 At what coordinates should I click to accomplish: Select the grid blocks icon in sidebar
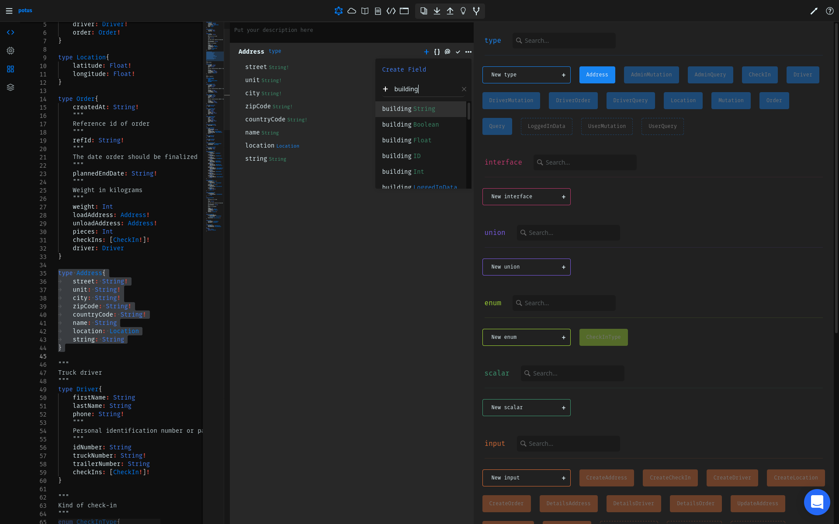point(10,69)
